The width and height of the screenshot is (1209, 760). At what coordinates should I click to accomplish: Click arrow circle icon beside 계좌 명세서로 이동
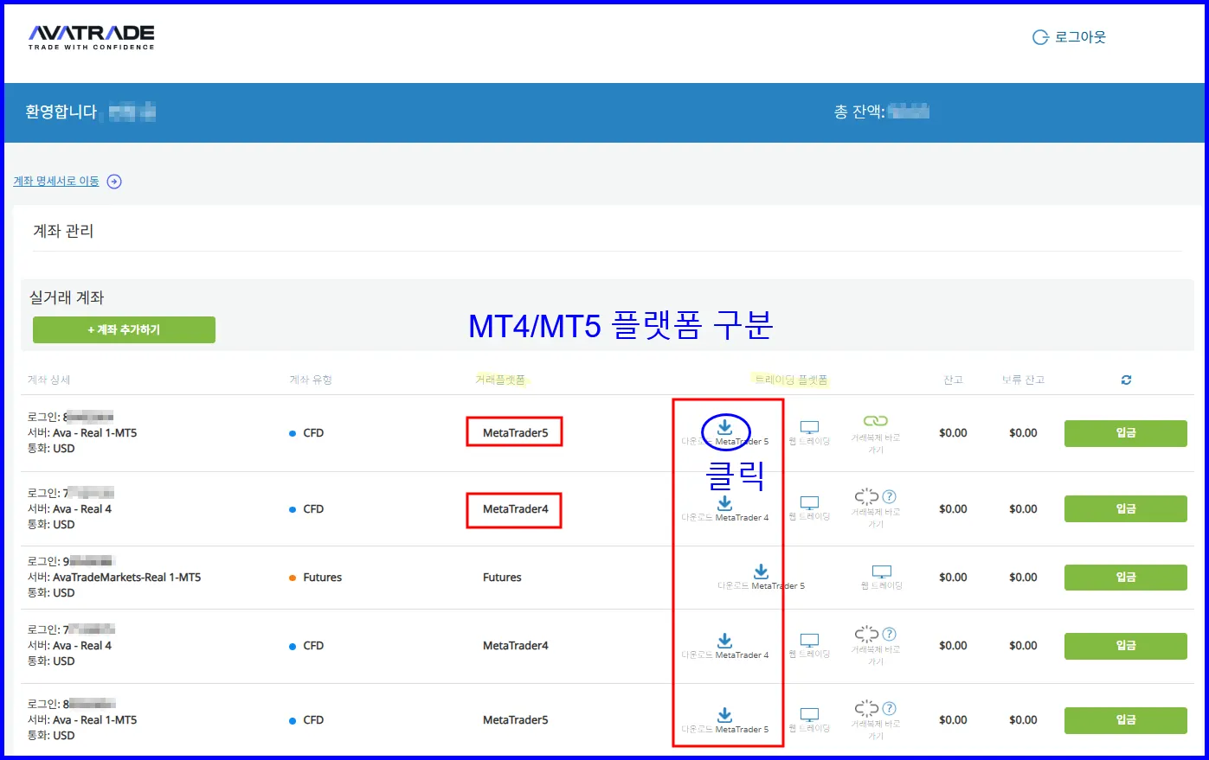point(114,182)
